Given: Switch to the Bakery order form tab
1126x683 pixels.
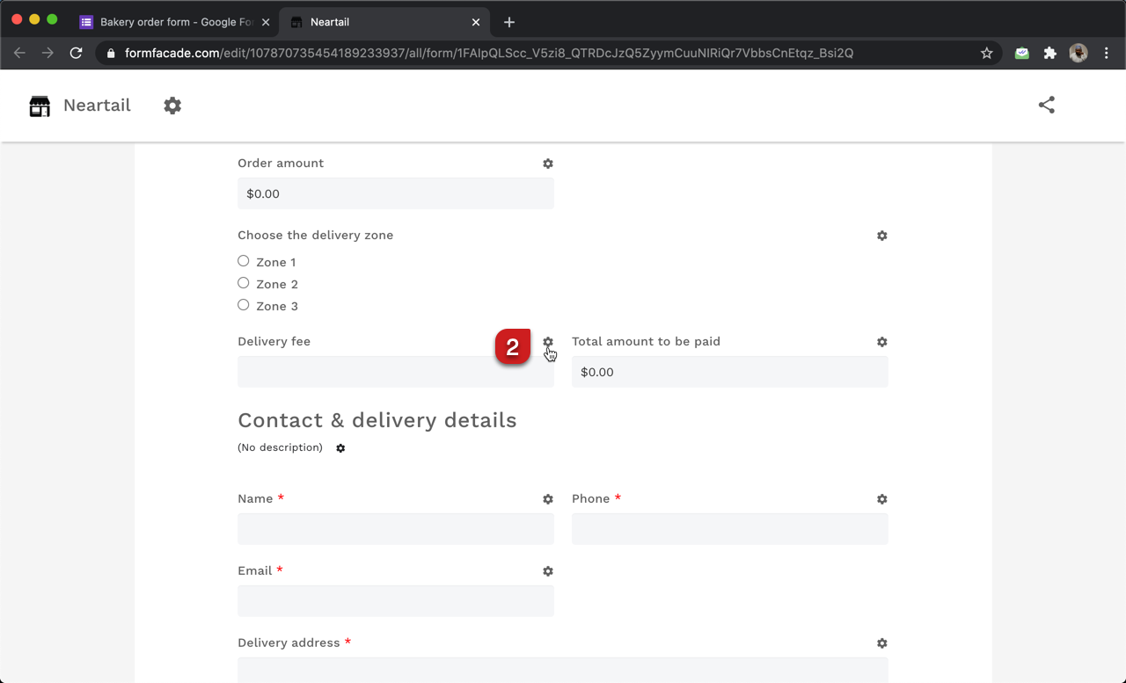Looking at the screenshot, I should click(173, 21).
